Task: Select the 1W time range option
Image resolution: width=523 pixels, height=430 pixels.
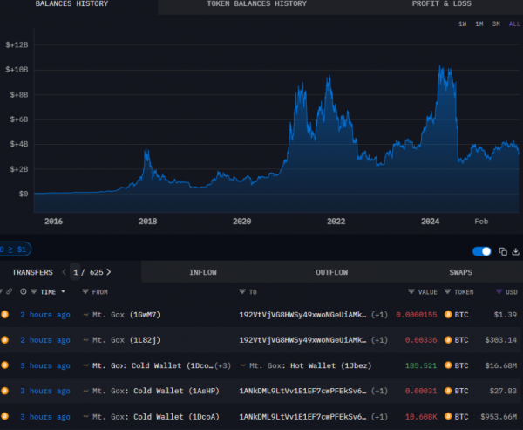Action: tap(463, 24)
